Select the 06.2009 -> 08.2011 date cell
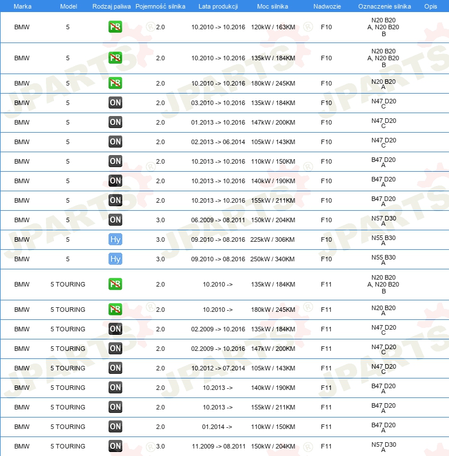Viewport: 449px width, 456px height. coord(218,220)
